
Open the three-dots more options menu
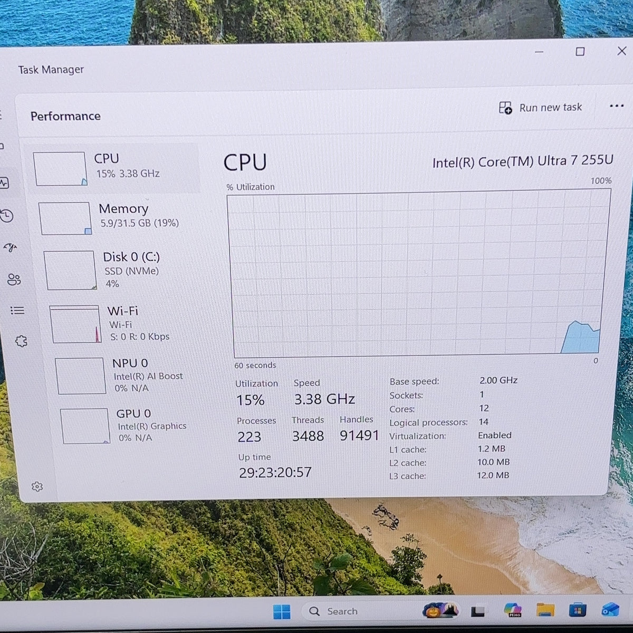(616, 106)
